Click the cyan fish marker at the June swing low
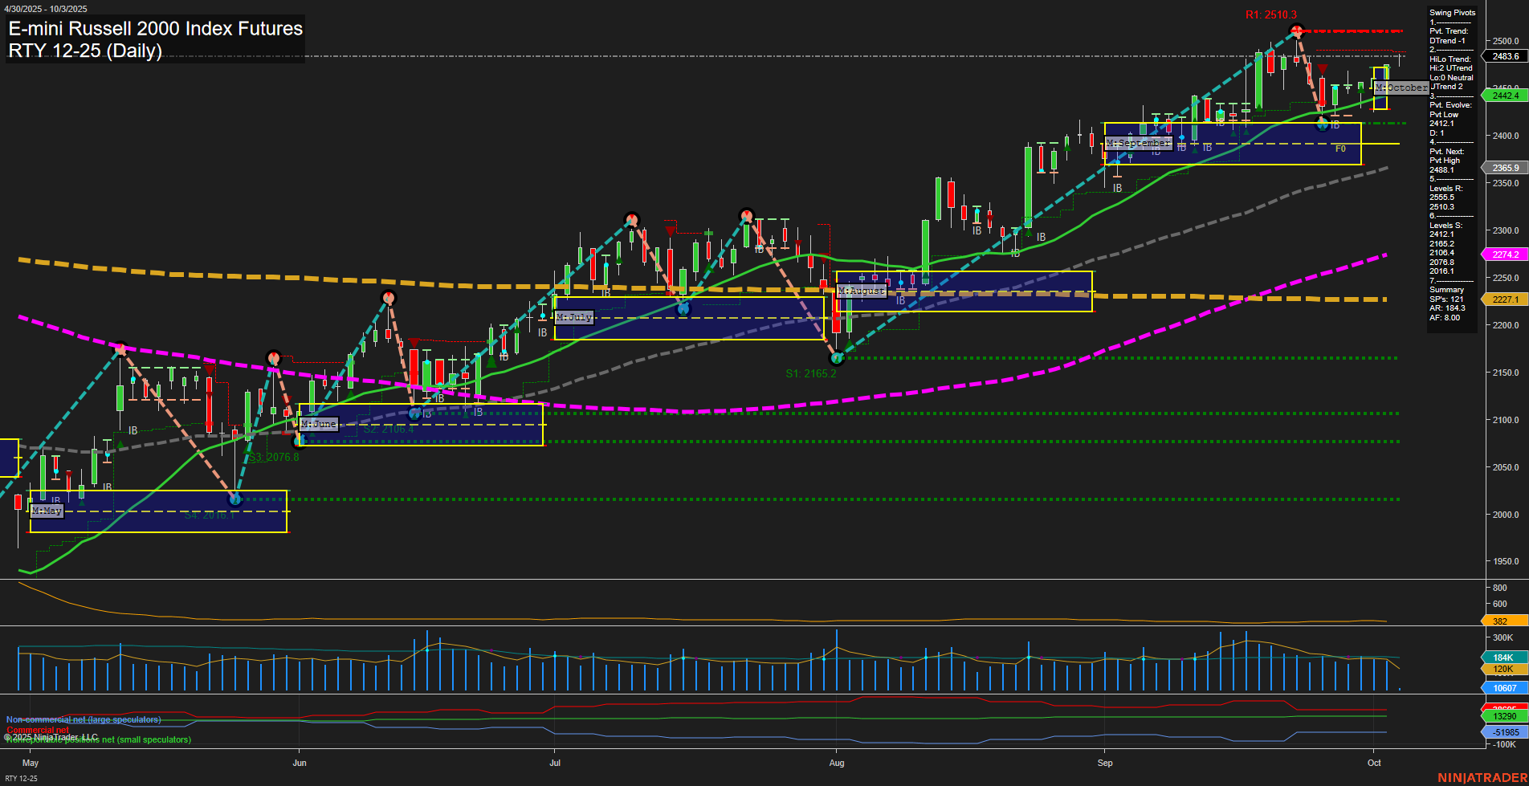Image resolution: width=1529 pixels, height=786 pixels. [300, 442]
